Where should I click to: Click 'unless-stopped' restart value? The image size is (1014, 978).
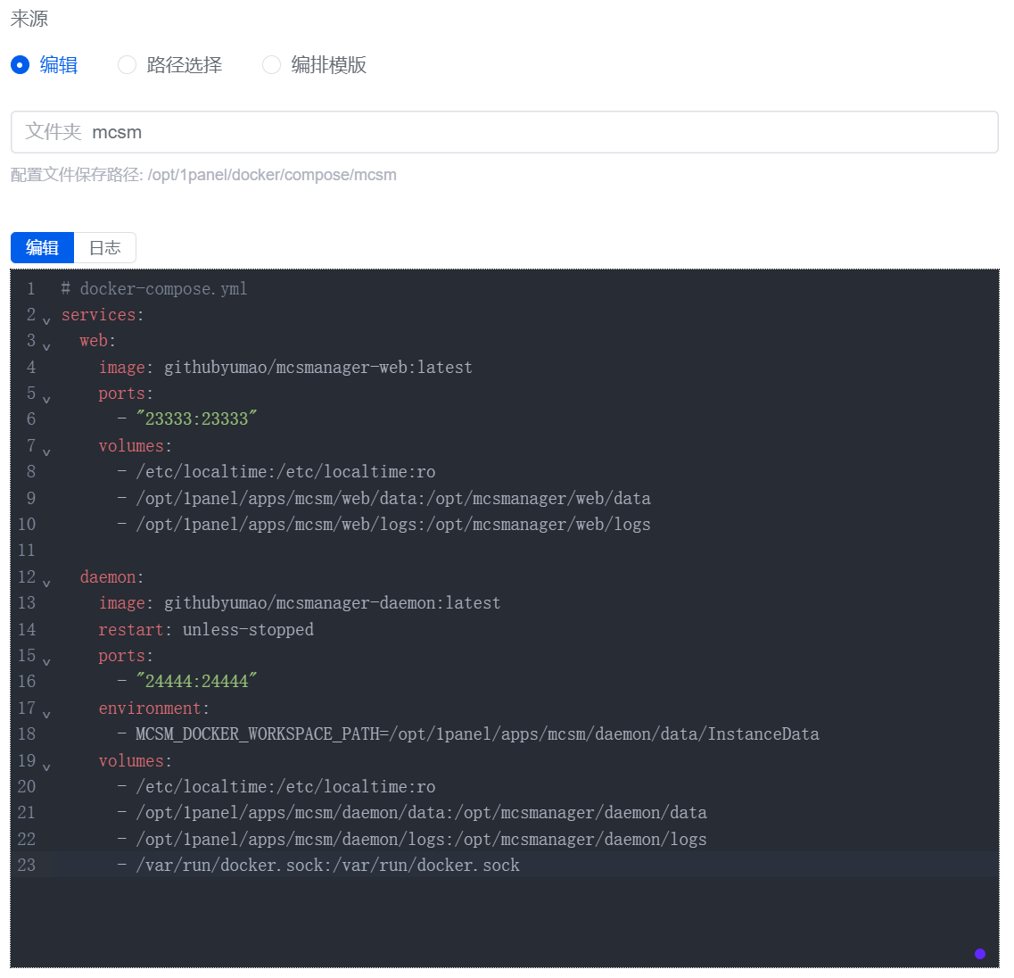(248, 629)
